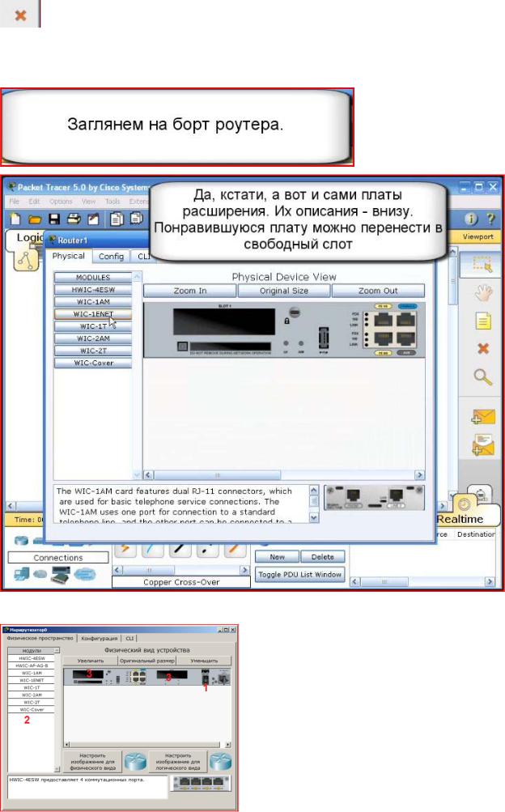Click the yellow info icon in toolbar

pyautogui.click(x=470, y=219)
